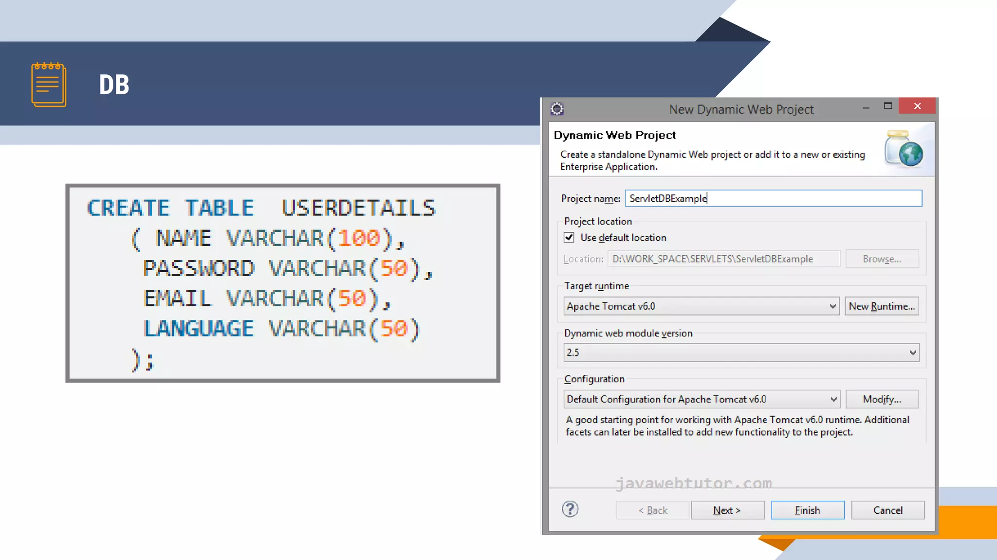This screenshot has width=997, height=560.
Task: Click the Location path text field
Action: coord(723,259)
